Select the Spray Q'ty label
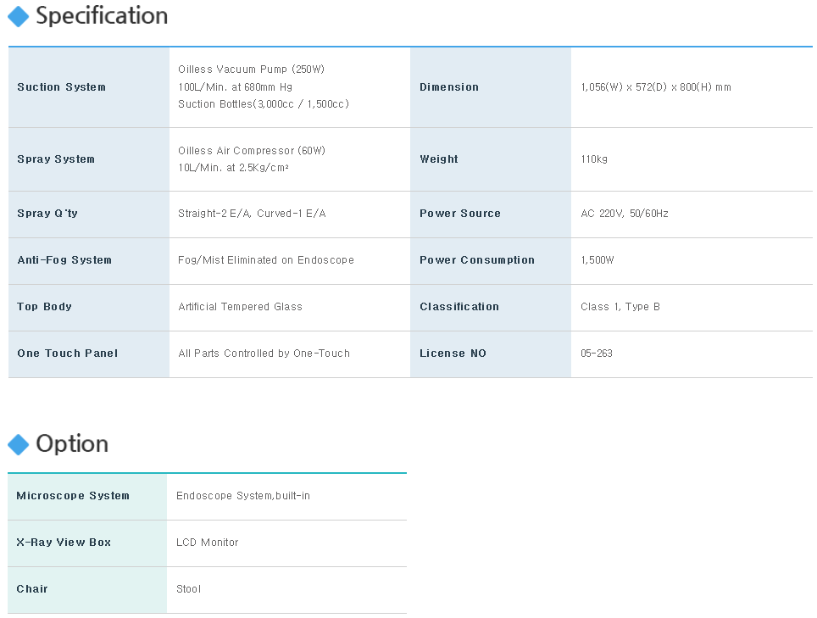Image resolution: width=817 pixels, height=618 pixels. click(x=47, y=213)
